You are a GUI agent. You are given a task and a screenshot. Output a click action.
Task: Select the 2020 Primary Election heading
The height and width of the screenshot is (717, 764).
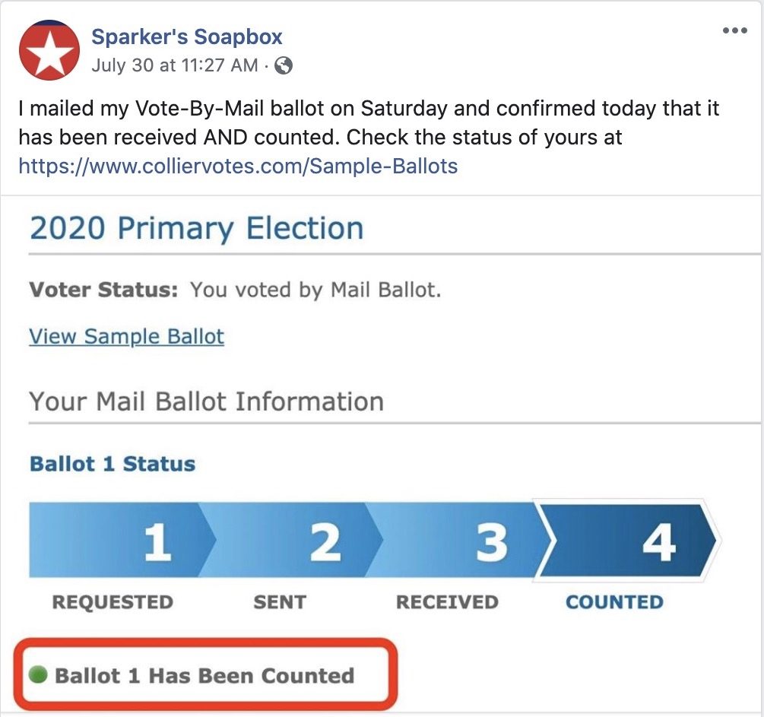pos(195,227)
